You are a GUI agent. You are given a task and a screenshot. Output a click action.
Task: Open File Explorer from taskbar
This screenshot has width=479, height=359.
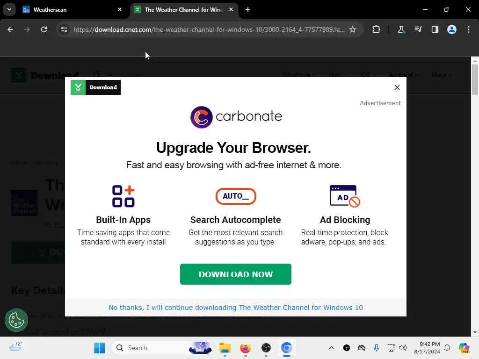pyautogui.click(x=225, y=348)
